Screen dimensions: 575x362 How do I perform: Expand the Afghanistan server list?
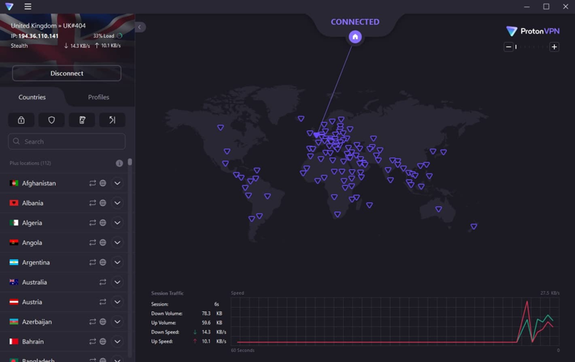[117, 184]
